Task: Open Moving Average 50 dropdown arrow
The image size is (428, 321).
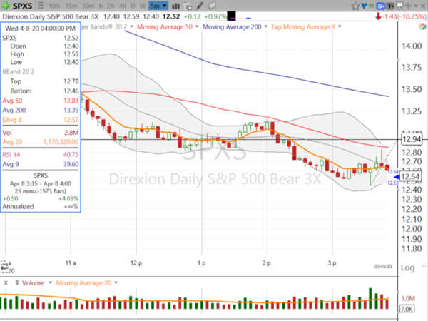Action: coord(197,27)
